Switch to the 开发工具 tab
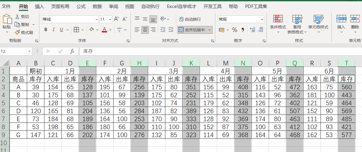This screenshot has width=362, height=152. pyautogui.click(x=213, y=6)
